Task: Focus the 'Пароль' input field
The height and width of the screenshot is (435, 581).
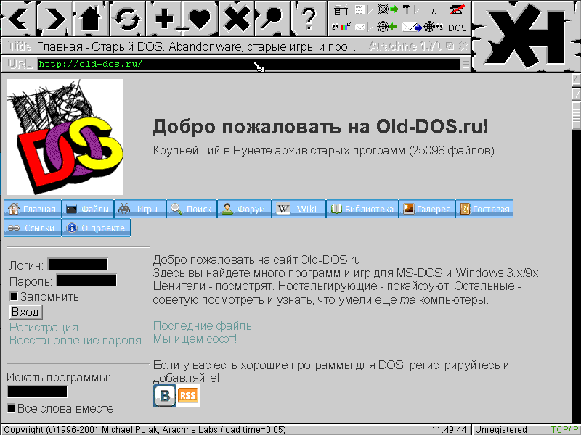Action: tap(86, 281)
